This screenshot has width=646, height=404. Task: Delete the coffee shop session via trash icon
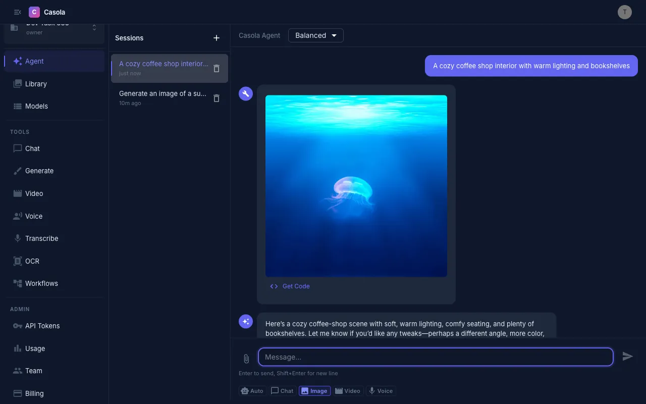(216, 68)
